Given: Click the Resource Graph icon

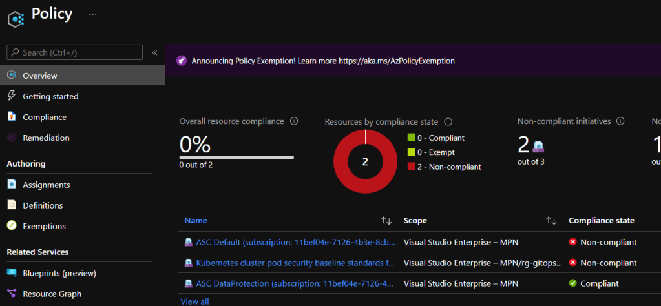Looking at the screenshot, I should point(11,294).
